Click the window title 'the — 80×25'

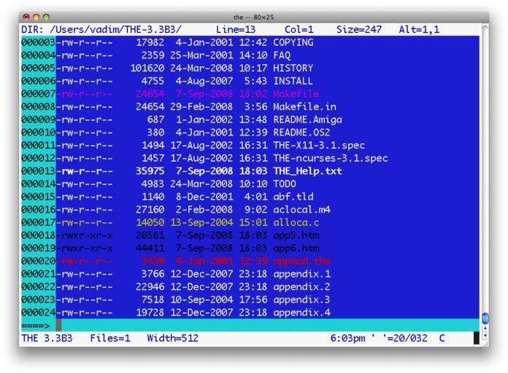[253, 17]
